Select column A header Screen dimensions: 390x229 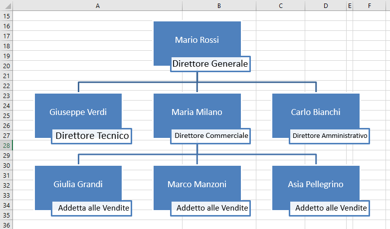tap(98, 5)
